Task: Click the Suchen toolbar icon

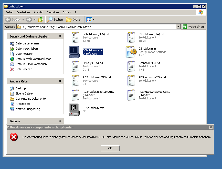Action: click(50, 20)
